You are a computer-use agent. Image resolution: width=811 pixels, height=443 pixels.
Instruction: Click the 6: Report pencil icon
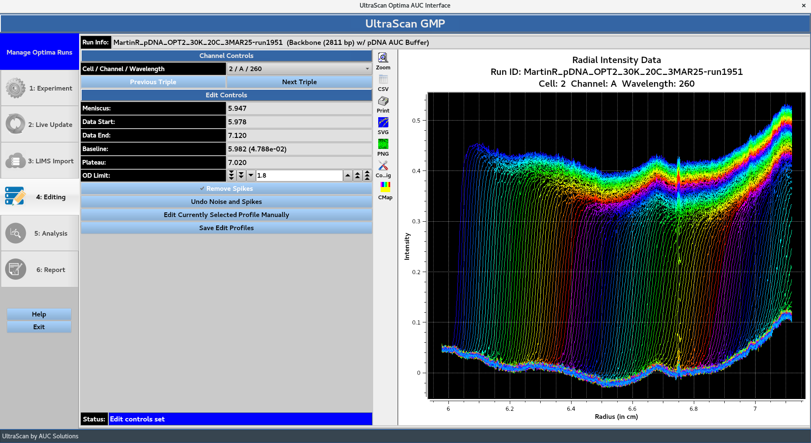(x=15, y=269)
